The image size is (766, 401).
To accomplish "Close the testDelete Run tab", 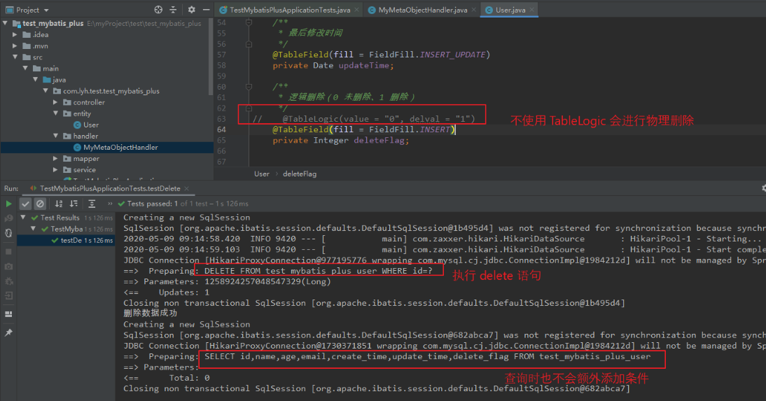I will click(x=187, y=188).
